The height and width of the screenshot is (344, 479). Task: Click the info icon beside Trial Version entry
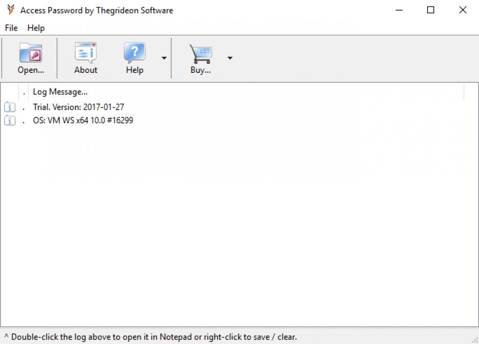pyautogui.click(x=10, y=107)
